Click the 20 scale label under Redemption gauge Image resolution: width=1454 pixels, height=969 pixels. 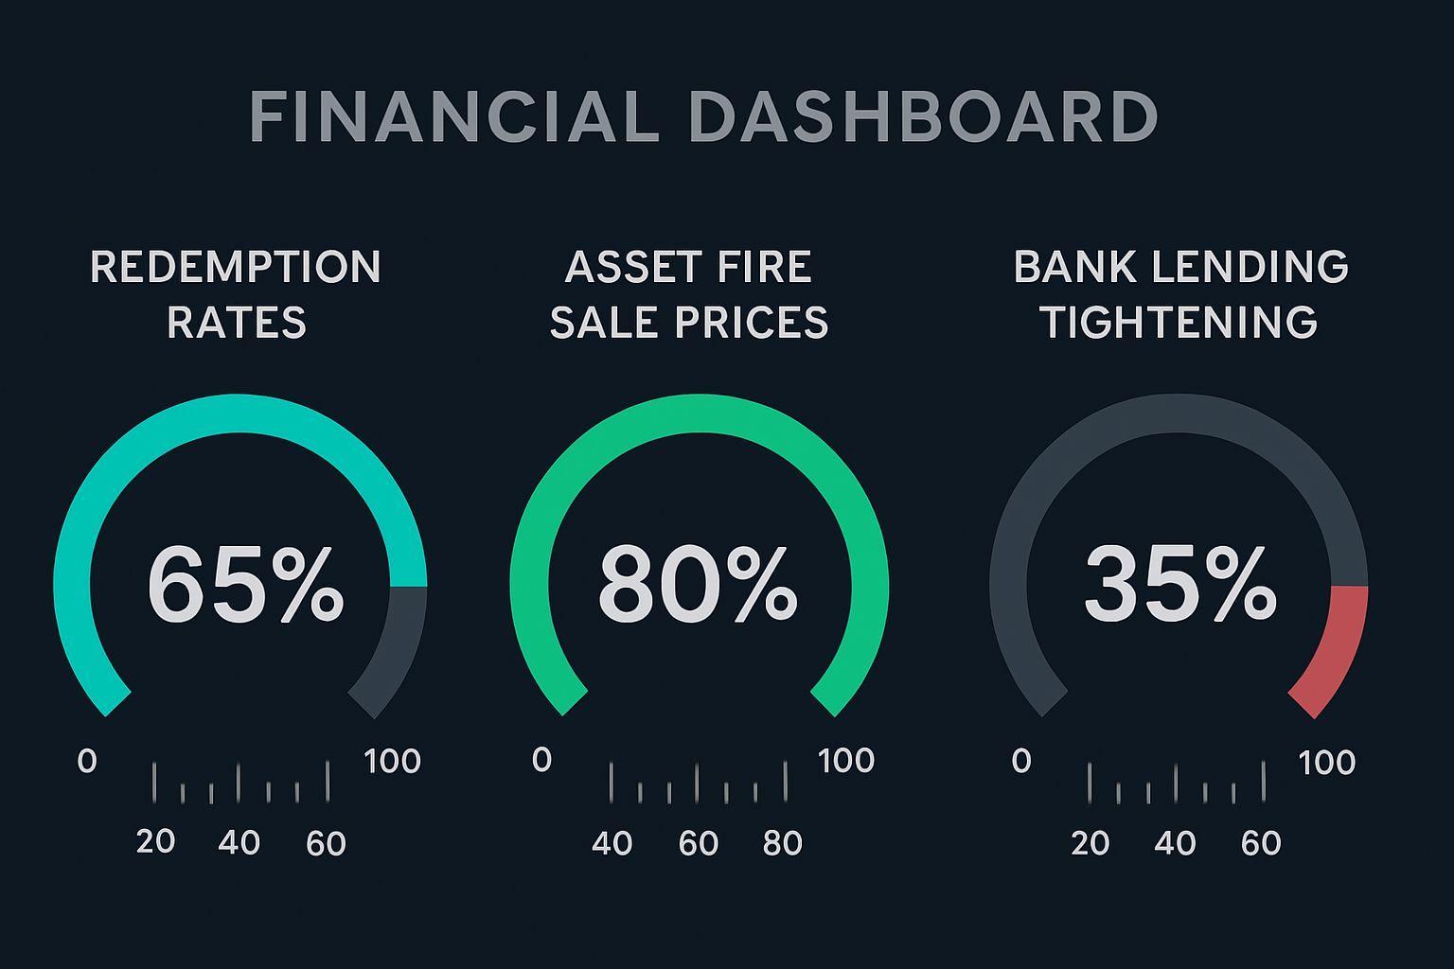point(155,841)
